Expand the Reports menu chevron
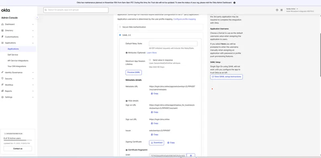 tap(33, 91)
